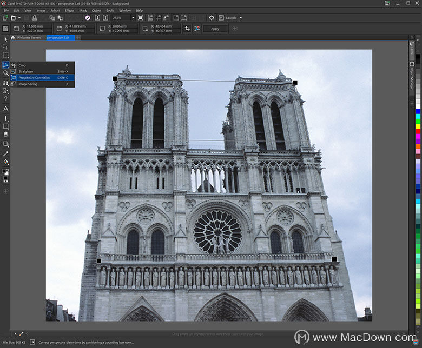Click the Import icon in toolbar
Image resolution: width=422 pixels, height=348 pixels.
pyautogui.click(x=97, y=18)
